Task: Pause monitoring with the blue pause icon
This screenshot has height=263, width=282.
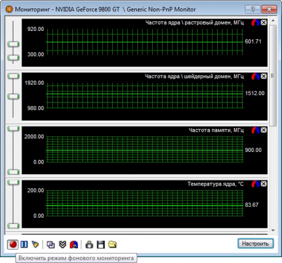Action: pos(24,244)
